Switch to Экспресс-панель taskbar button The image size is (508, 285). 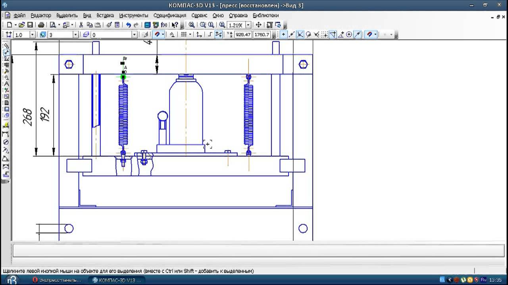(58, 280)
